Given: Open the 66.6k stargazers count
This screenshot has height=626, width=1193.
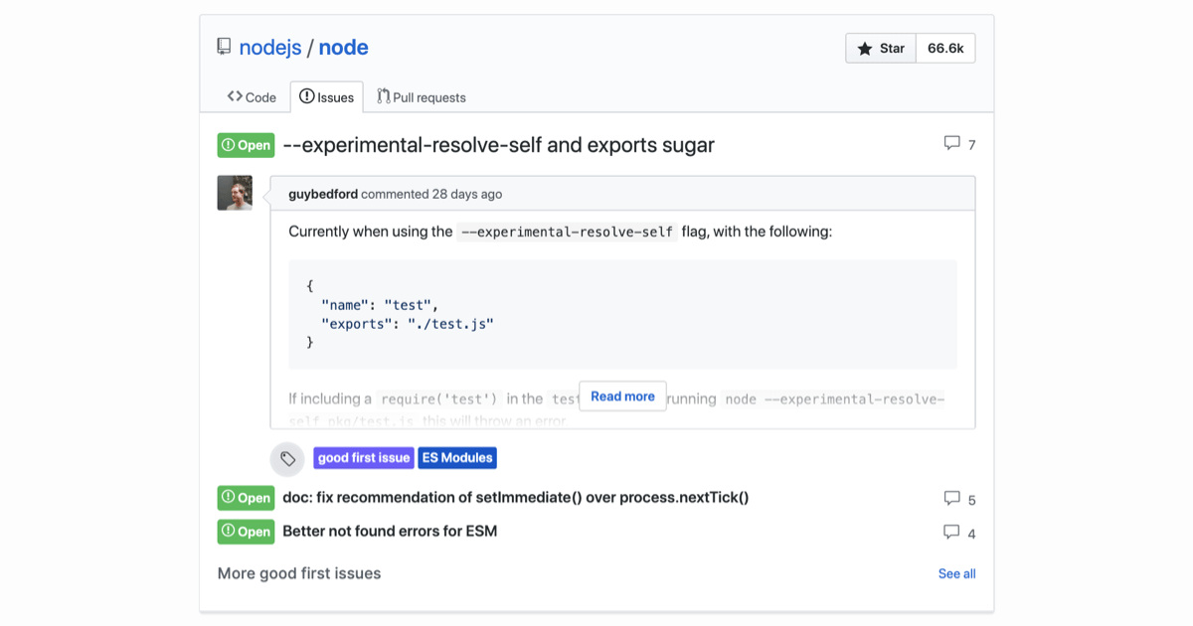Looking at the screenshot, I should tap(944, 48).
